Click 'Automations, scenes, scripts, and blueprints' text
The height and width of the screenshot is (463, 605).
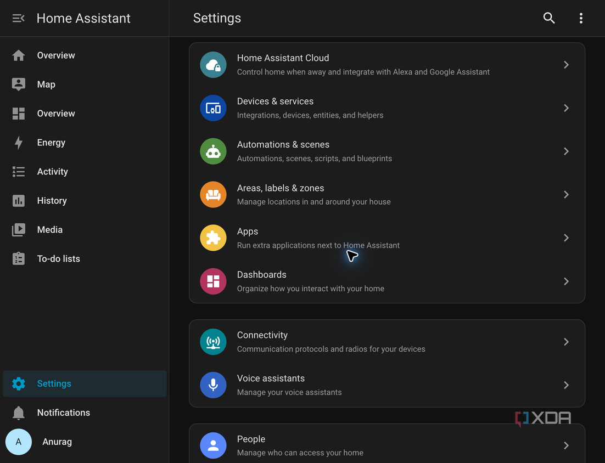click(314, 159)
